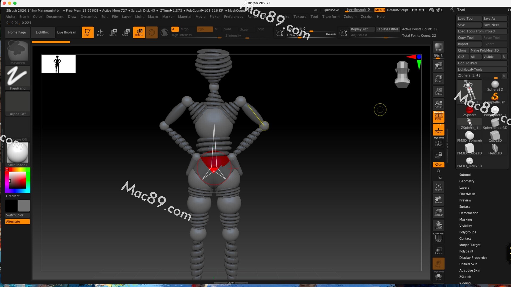Expand the Adaptive Skin subpalette
Screen dimensions: 511x287
pyautogui.click(x=469, y=271)
